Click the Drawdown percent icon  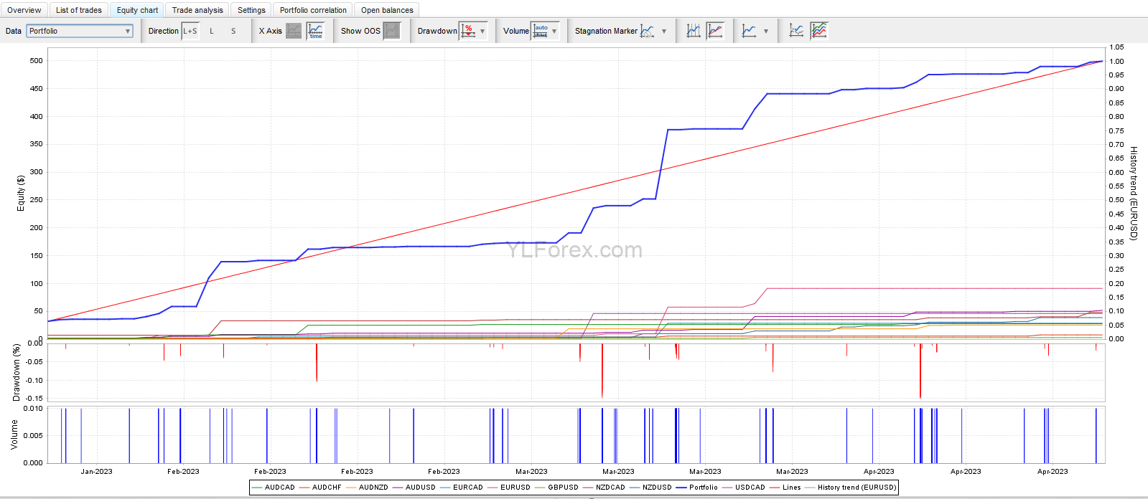point(468,31)
